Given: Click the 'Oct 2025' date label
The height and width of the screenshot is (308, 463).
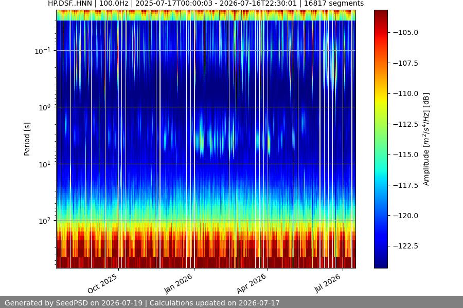Looking at the screenshot, I should (103, 283).
